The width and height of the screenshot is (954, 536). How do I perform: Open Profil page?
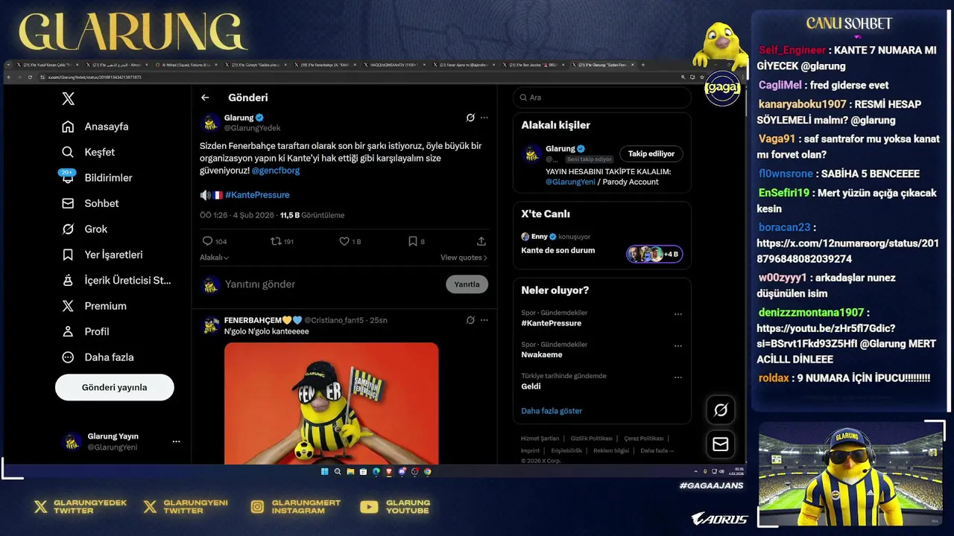click(86, 331)
